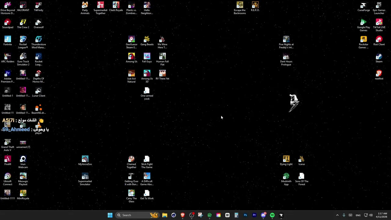The image size is (391, 220).
Task: Select the Clash Royale icon
Action: click(x=116, y=7)
